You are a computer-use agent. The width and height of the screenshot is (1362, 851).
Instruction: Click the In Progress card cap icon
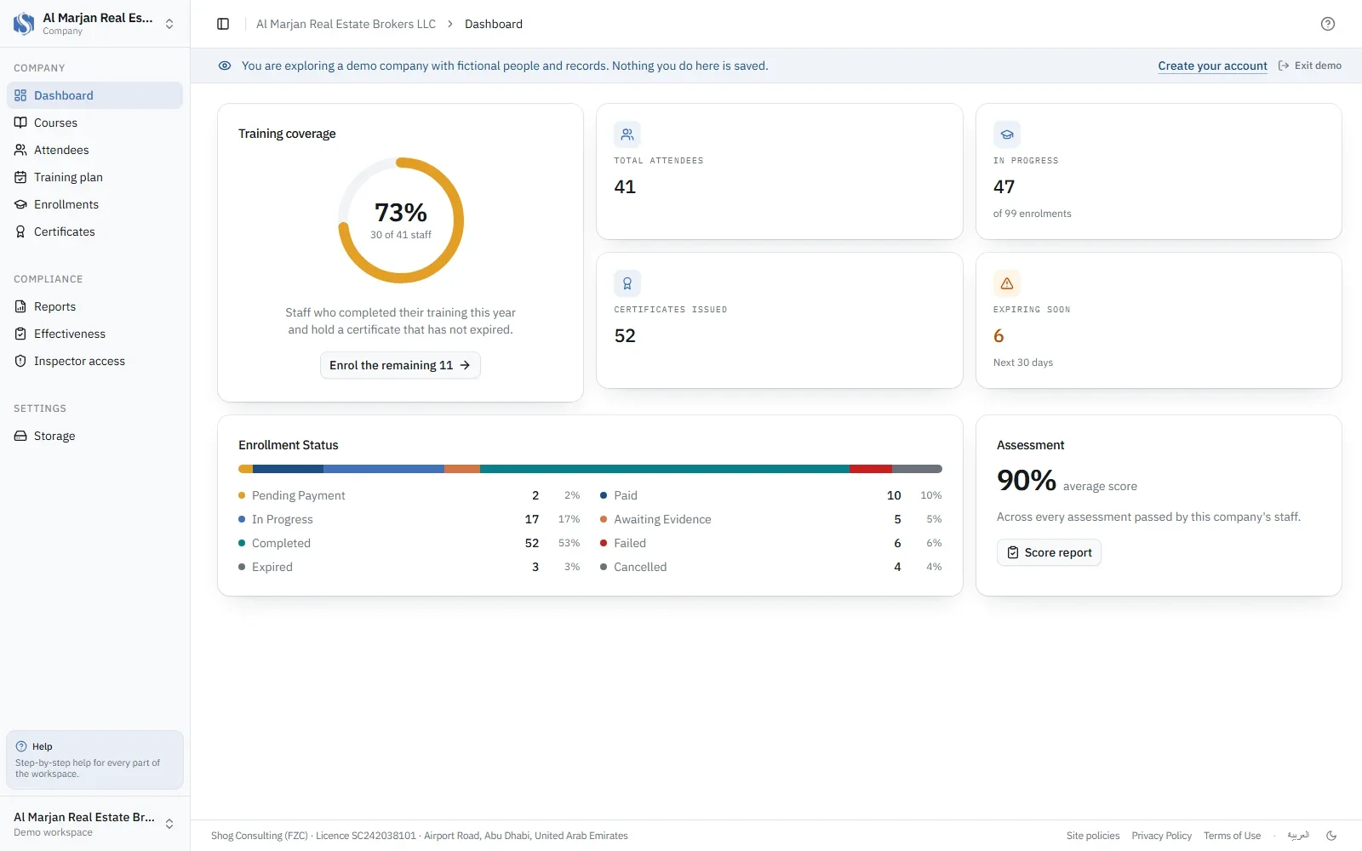[1007, 134]
